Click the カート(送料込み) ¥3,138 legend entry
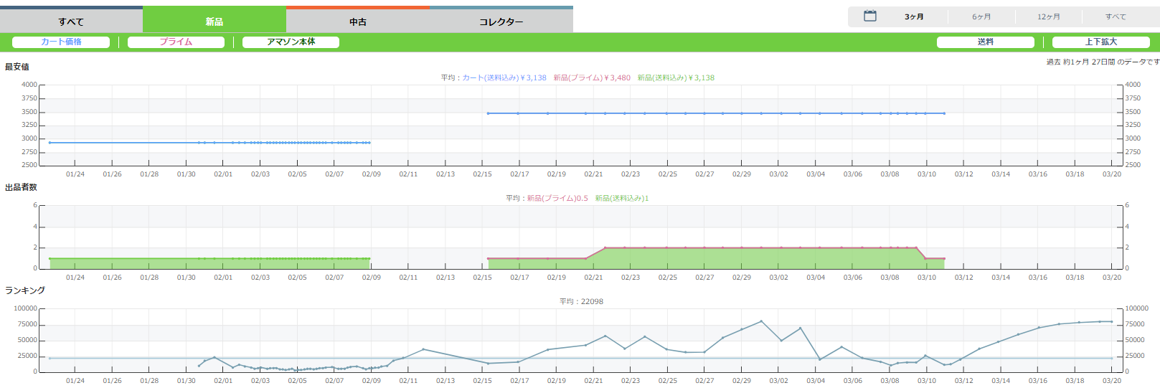Image resolution: width=1160 pixels, height=388 pixels. (x=504, y=77)
